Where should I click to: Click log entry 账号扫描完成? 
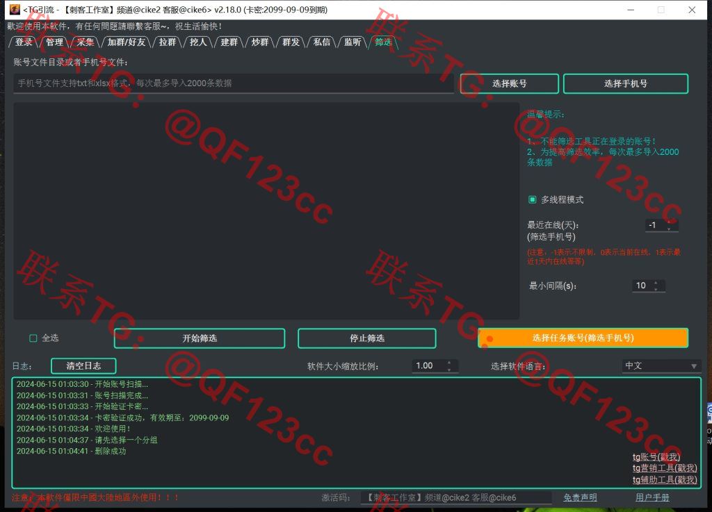[x=82, y=395]
